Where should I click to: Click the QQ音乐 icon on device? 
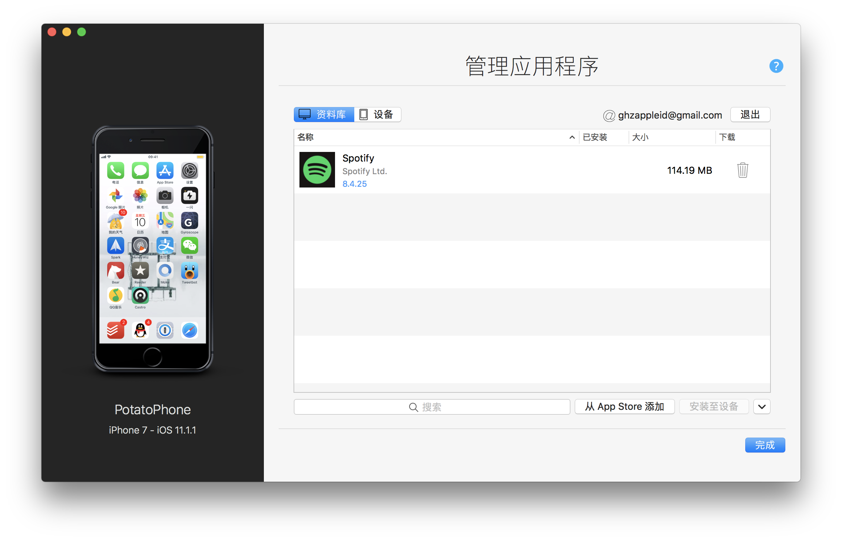coord(116,296)
